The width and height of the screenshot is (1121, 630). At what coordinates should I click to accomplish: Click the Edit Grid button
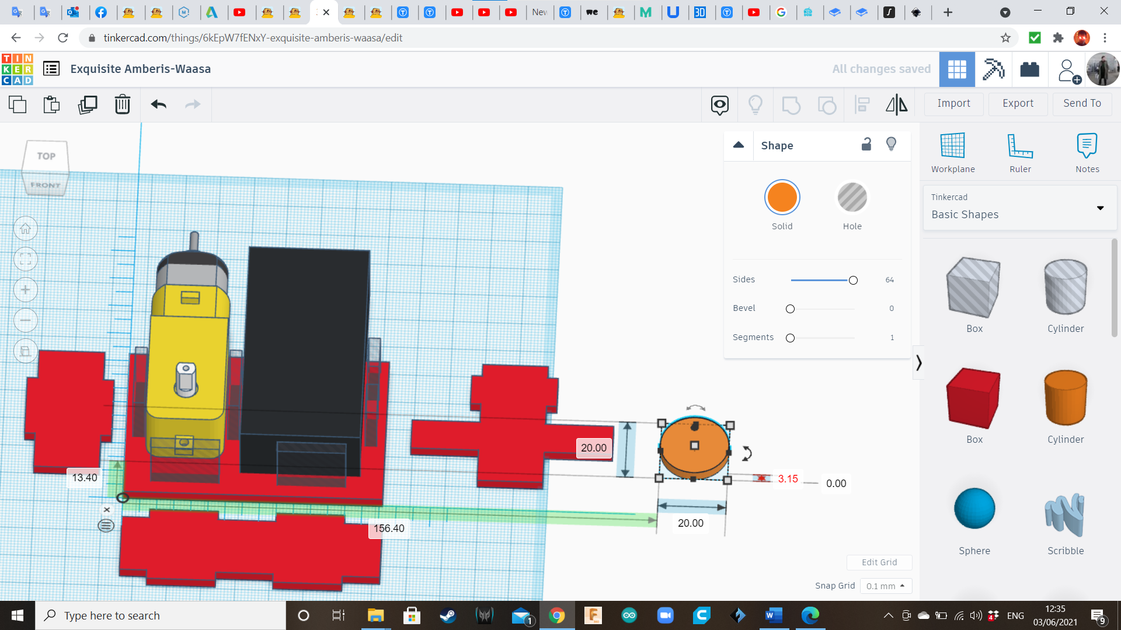coord(879,562)
